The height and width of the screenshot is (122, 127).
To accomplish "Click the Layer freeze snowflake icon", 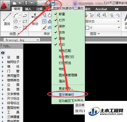I will point(112,15).
